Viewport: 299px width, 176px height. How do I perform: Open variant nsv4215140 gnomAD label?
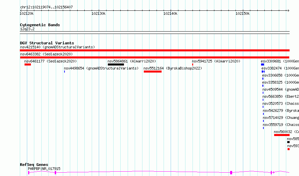pyautogui.click(x=57, y=47)
